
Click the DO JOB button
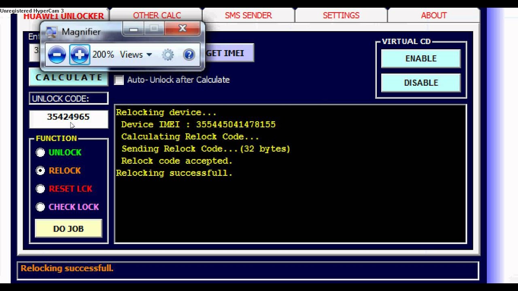click(68, 229)
